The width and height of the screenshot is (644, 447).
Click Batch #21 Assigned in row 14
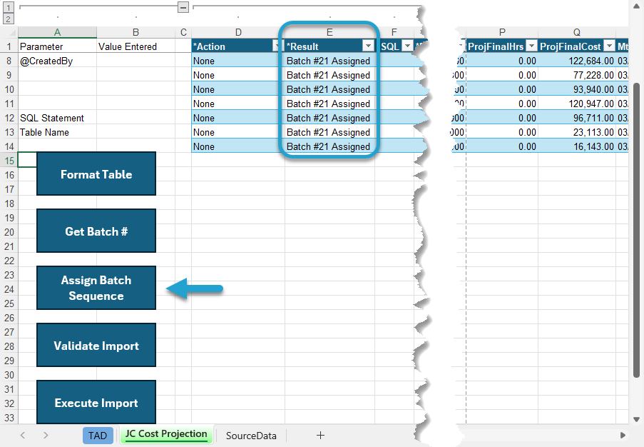click(x=329, y=147)
